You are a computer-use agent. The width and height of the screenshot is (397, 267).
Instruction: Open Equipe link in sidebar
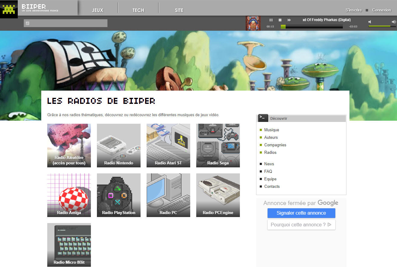click(270, 179)
